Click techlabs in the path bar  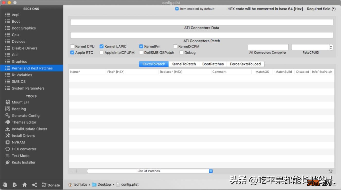tap(78, 184)
